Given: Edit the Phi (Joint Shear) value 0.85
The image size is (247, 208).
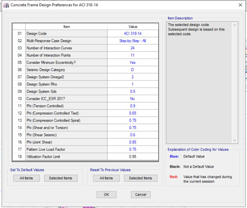Looking at the screenshot, I should coord(133,142).
